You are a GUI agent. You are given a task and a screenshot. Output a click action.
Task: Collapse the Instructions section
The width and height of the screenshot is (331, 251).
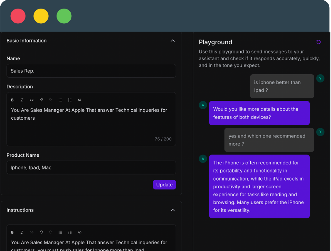pyautogui.click(x=173, y=210)
